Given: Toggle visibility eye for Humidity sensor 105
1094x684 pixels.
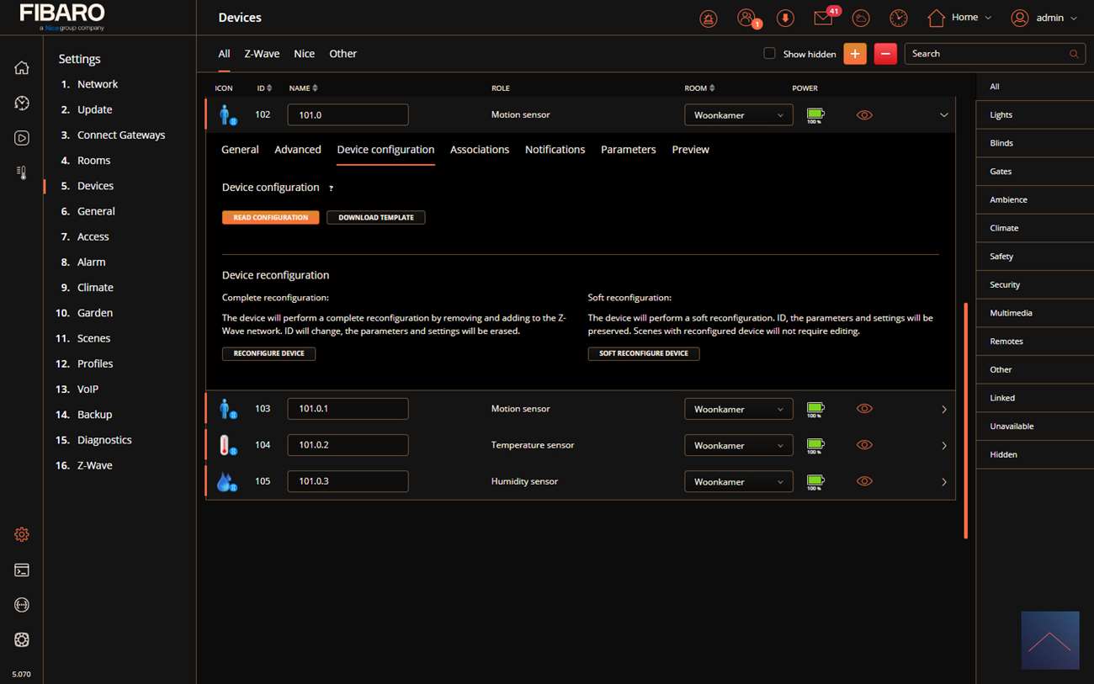Looking at the screenshot, I should pyautogui.click(x=864, y=481).
